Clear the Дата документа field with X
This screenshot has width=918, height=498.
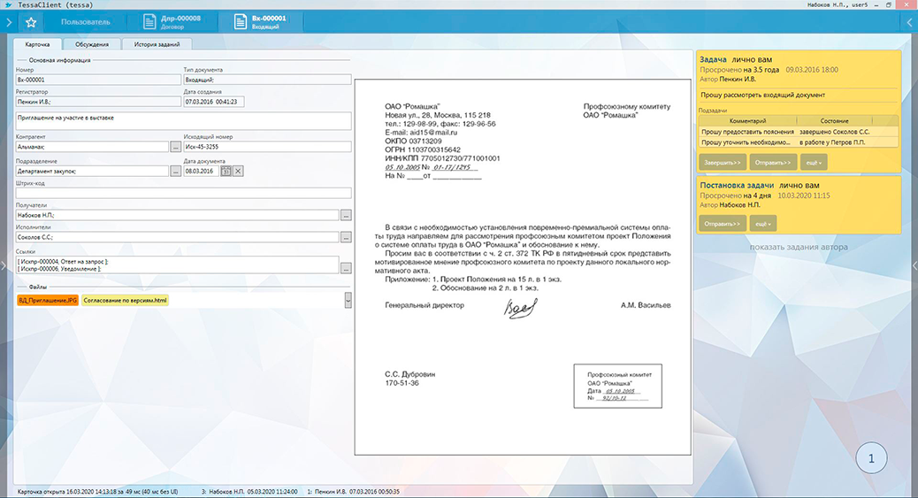[x=238, y=171]
